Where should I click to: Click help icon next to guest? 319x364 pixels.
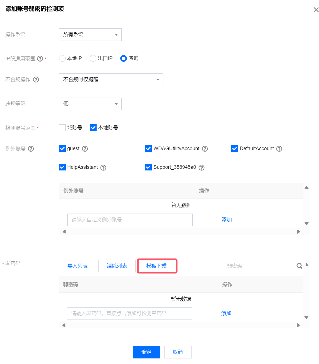point(85,149)
